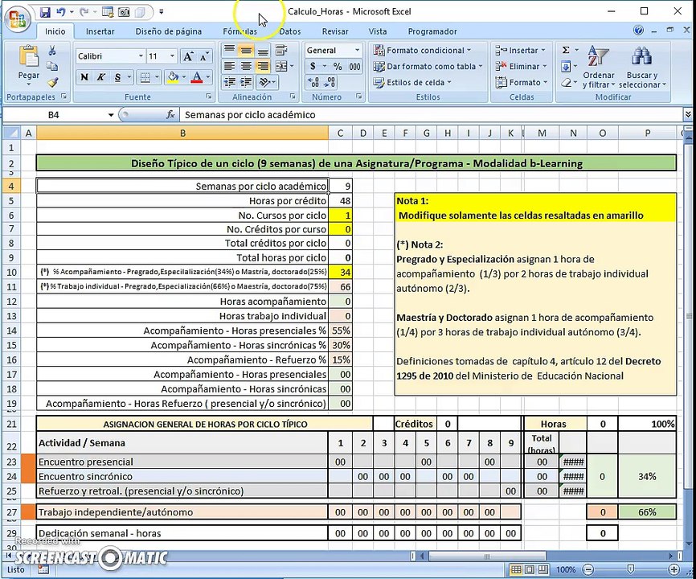This screenshot has width=696, height=579.
Task: Apply percent style format
Action: (338, 67)
